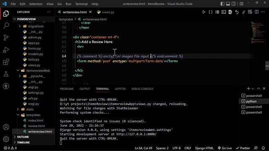
Task: Click templates in the breadcrumb path
Action: click(66, 19)
